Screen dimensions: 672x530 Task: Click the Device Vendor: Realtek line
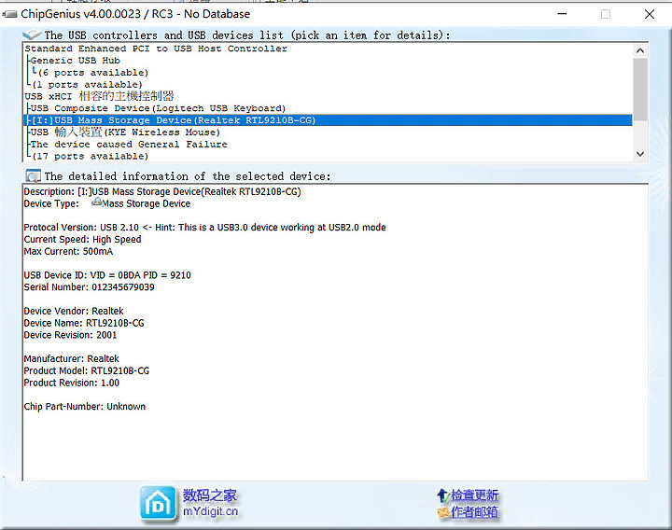point(74,311)
